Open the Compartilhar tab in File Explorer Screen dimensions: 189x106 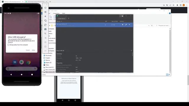(56, 13)
